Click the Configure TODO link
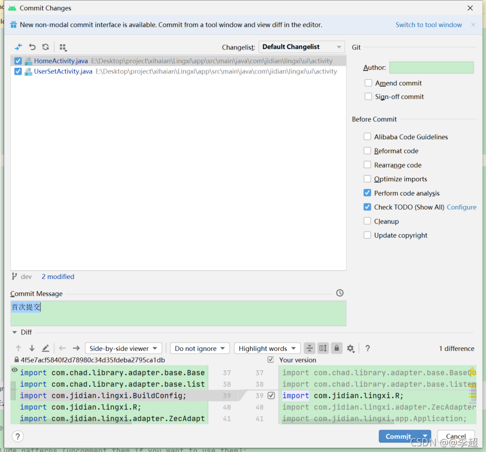 click(461, 207)
